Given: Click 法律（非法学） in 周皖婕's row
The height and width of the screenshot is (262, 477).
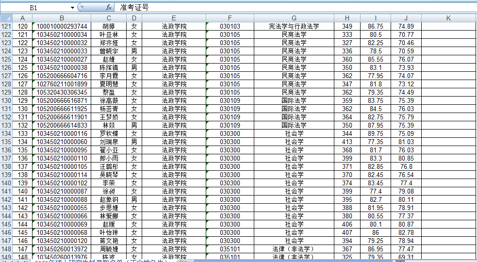Looking at the screenshot, I should tap(294, 249).
